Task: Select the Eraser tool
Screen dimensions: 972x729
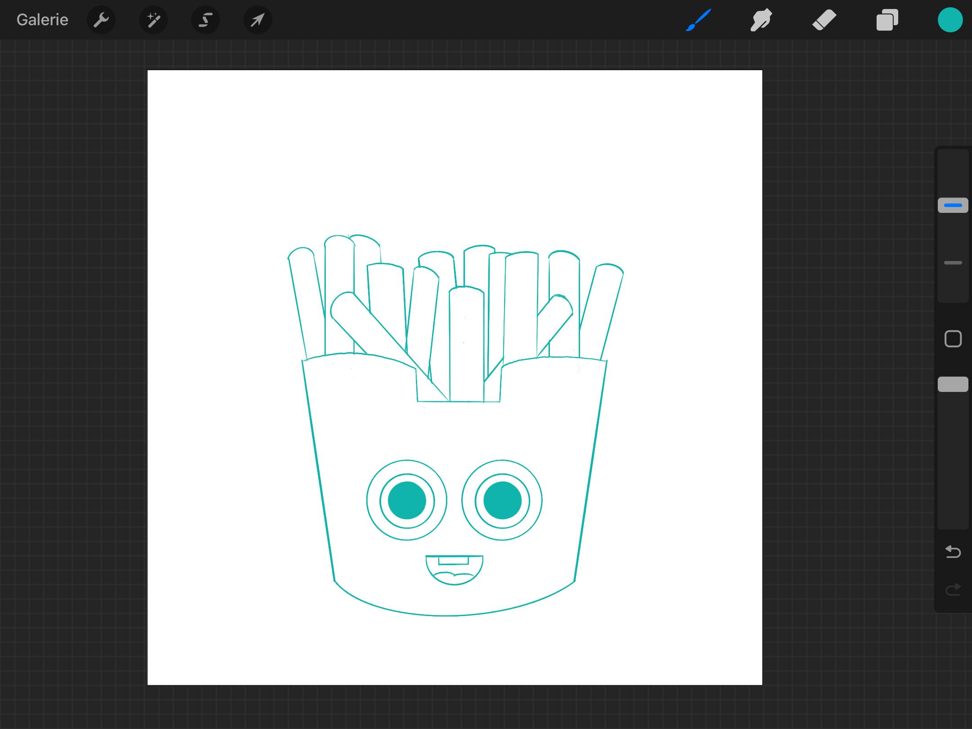Action: pyautogui.click(x=824, y=20)
